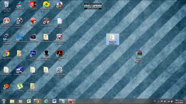Open Windows Explorer from the taskbar
This screenshot has height=104, width=186.
tap(12, 101)
